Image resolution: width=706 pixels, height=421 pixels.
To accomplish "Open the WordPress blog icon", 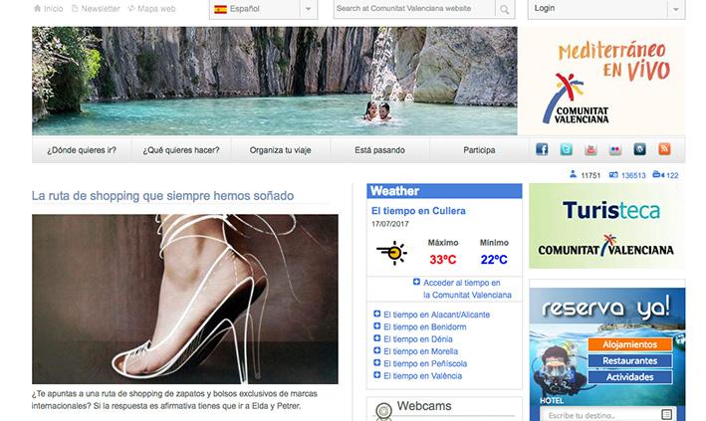I will point(640,149).
